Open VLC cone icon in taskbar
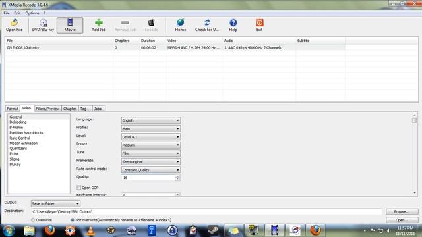The image size is (422, 237). pyautogui.click(x=90, y=230)
